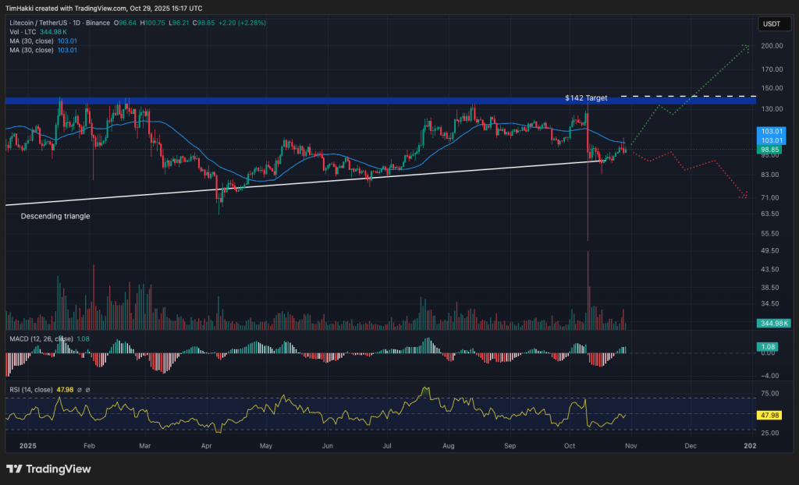
Task: Click the yellow 47.98 RSI value label
Action: pyautogui.click(x=771, y=416)
